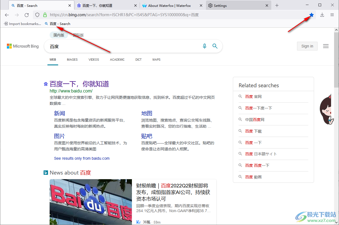Open the Waterfox application menu

tap(332, 15)
